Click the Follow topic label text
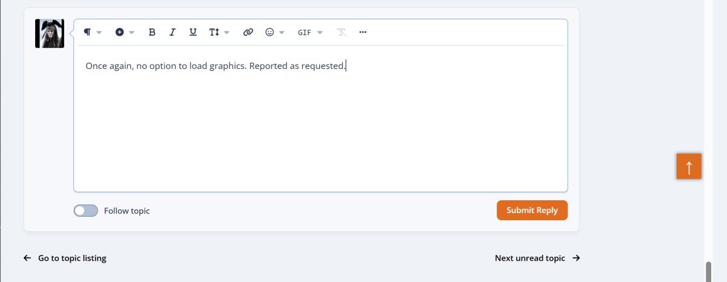 click(127, 211)
